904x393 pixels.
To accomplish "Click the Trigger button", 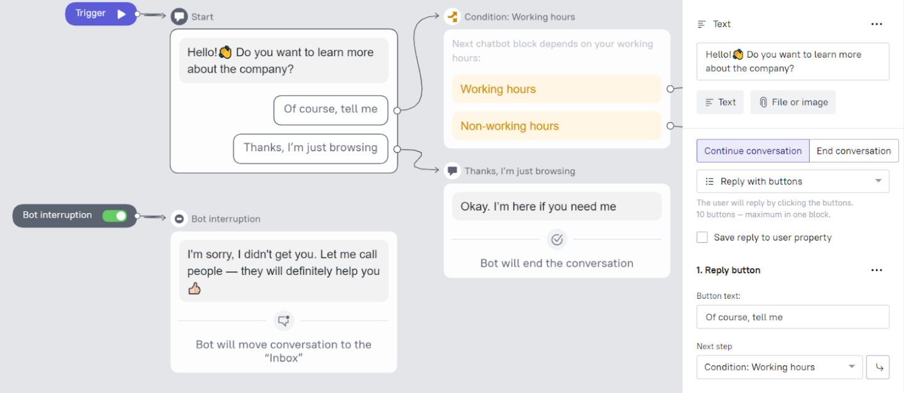I will [95, 13].
